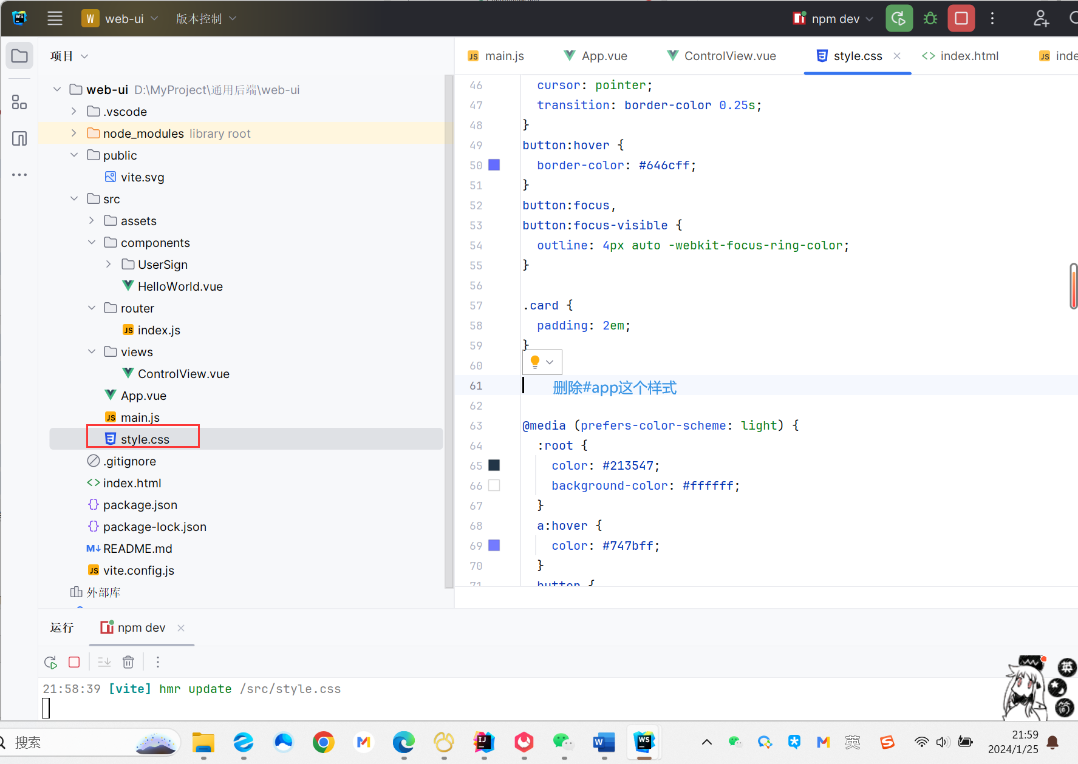Open the code with me user icon

click(x=1041, y=18)
